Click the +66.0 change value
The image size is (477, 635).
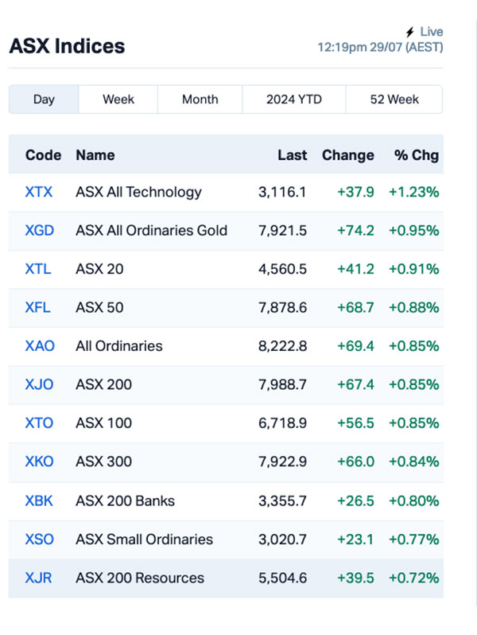(355, 462)
